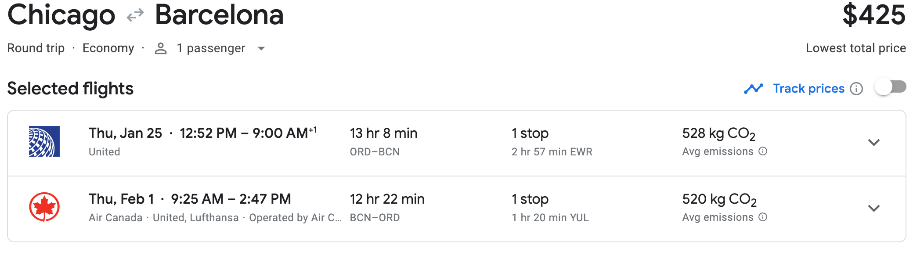
Task: Click the 1 passenger label
Action: [x=211, y=48]
